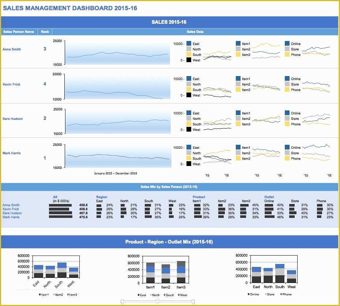
Task: Click the Item2 legend entry under the left bar chart
Action: click(58, 295)
